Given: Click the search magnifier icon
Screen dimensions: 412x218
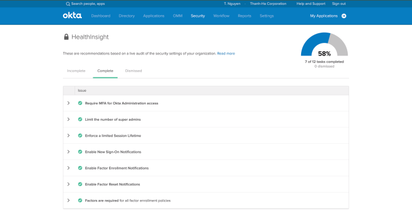Looking at the screenshot, I should (x=68, y=4).
